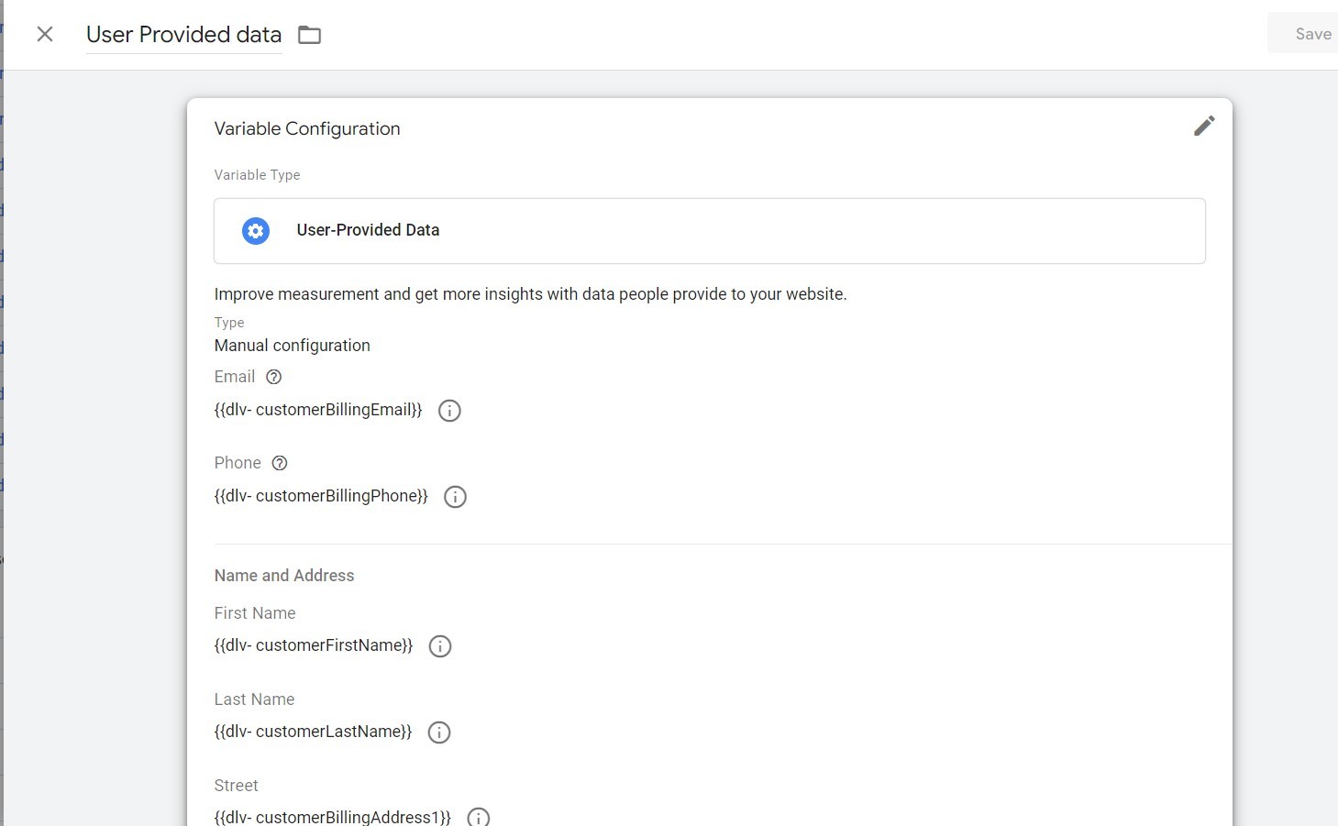1338x826 pixels.
Task: Edit the User Provided data name field
Action: point(182,35)
